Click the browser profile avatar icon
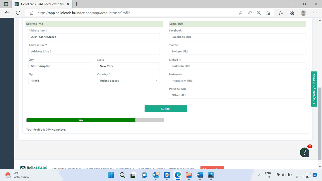Image resolution: width=322 pixels, height=181 pixels. point(303,13)
